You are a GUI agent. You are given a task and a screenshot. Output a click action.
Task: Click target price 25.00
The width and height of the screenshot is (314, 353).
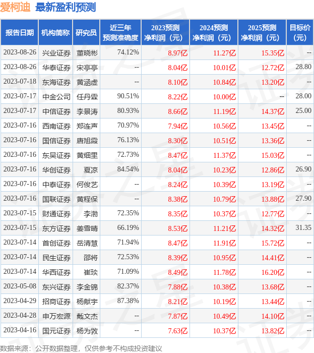pos(303,111)
